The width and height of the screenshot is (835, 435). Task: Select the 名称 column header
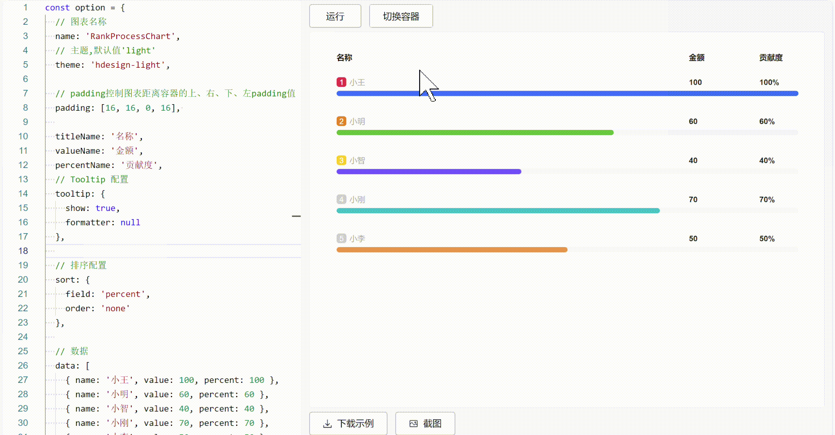tap(344, 57)
